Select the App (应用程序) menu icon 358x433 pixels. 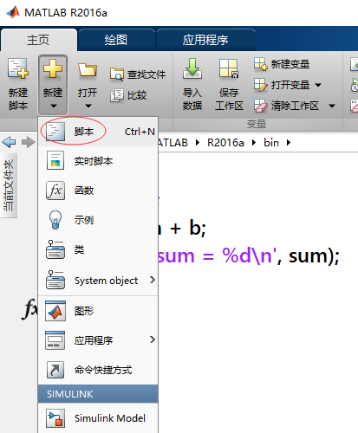coord(55,340)
